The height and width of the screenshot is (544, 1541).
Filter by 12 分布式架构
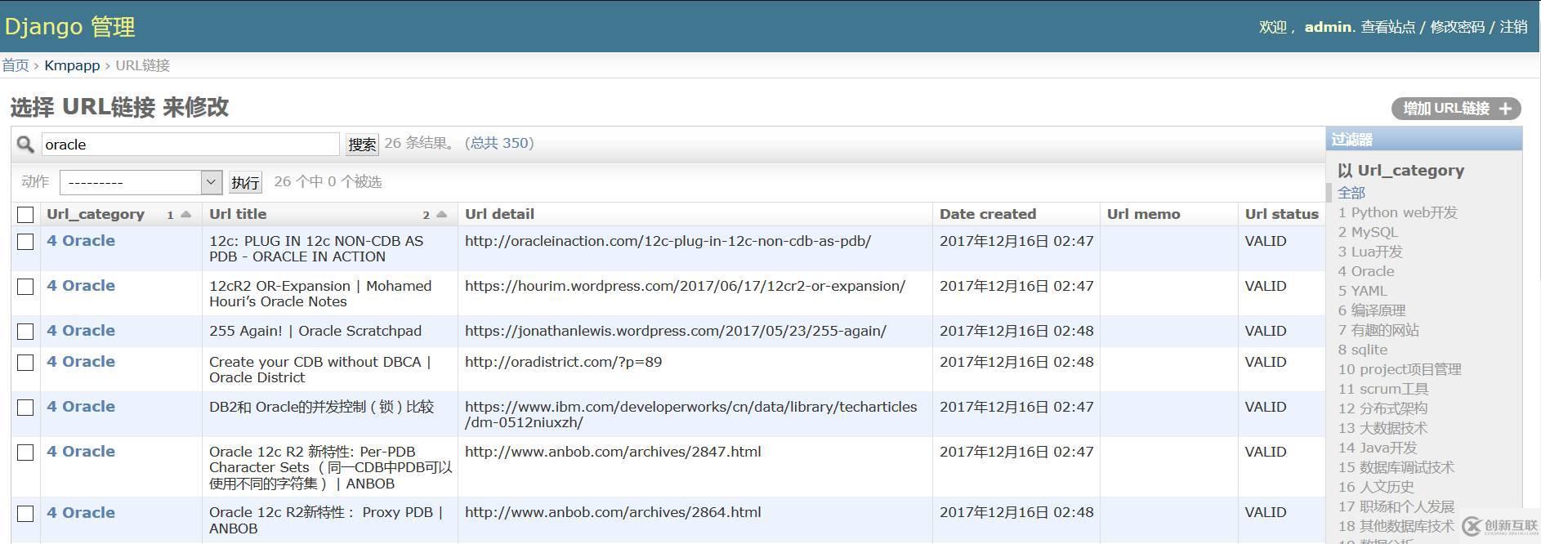(1382, 408)
